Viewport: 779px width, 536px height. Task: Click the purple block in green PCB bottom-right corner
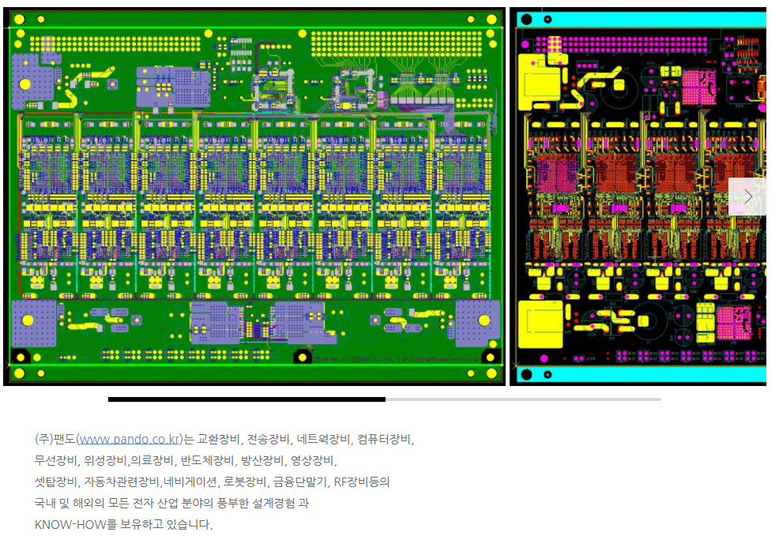point(476,322)
